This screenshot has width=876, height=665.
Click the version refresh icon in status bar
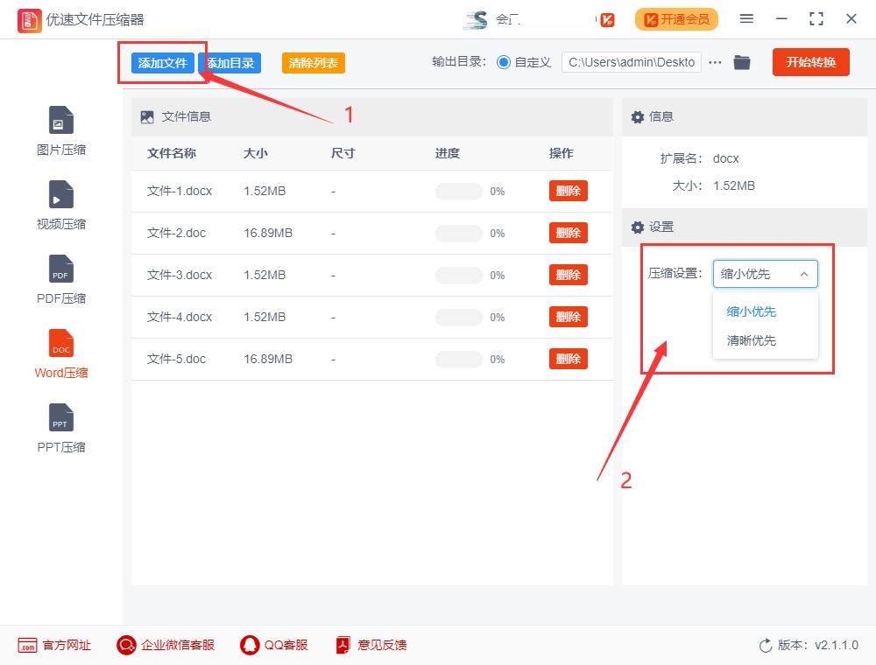click(x=763, y=645)
